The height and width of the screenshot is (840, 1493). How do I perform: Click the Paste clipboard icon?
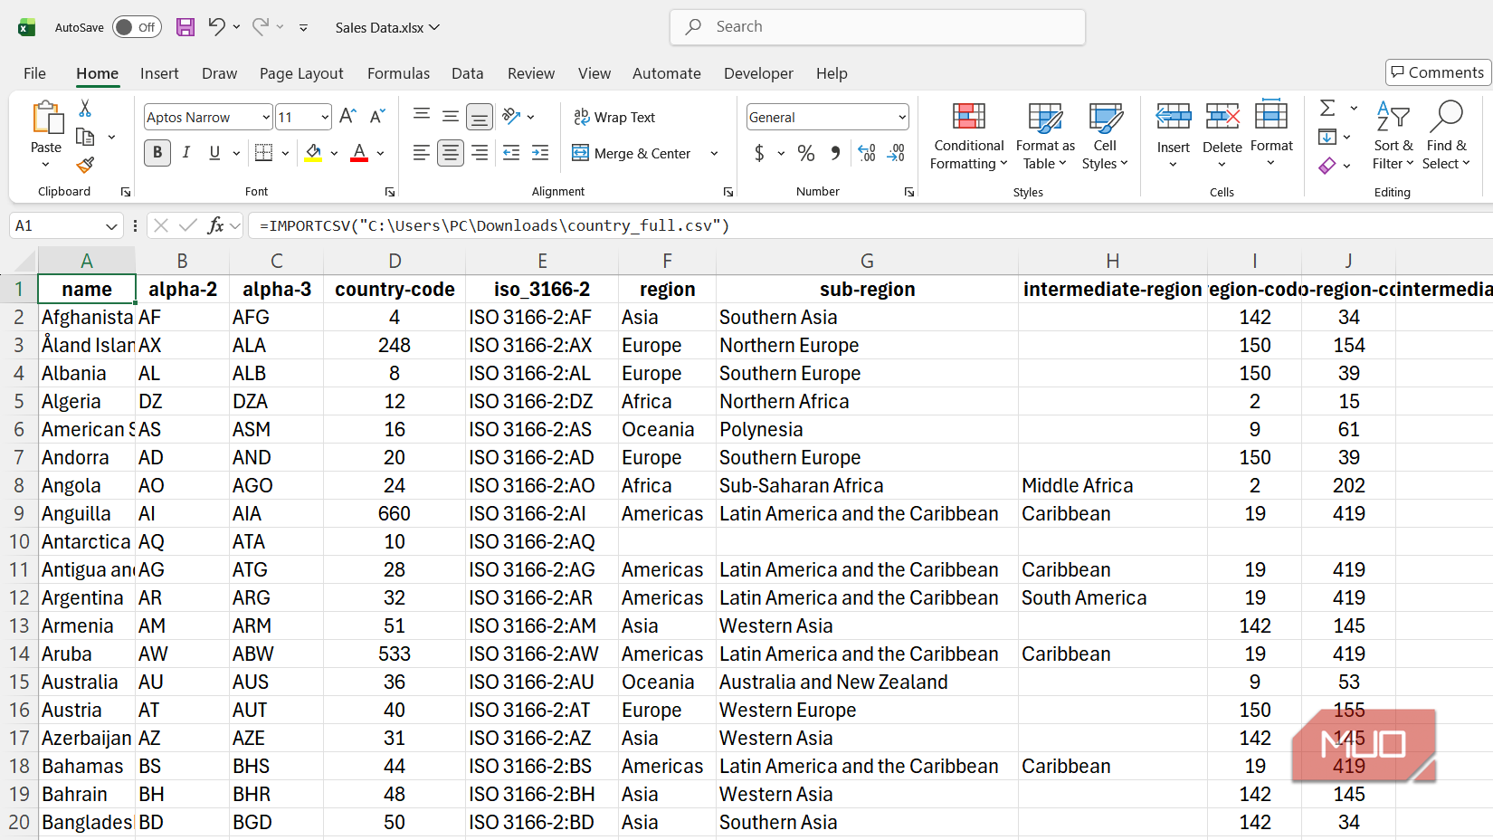46,119
